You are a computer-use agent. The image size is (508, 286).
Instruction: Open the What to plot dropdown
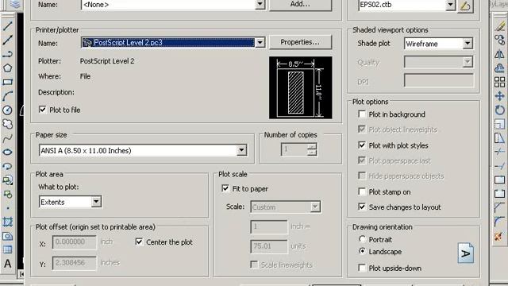(x=96, y=202)
